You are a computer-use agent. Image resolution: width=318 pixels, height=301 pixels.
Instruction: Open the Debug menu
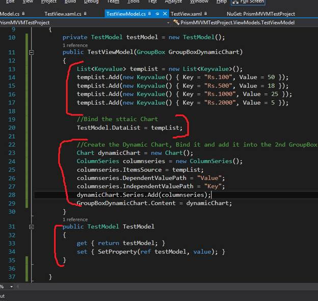tap(91, 2)
